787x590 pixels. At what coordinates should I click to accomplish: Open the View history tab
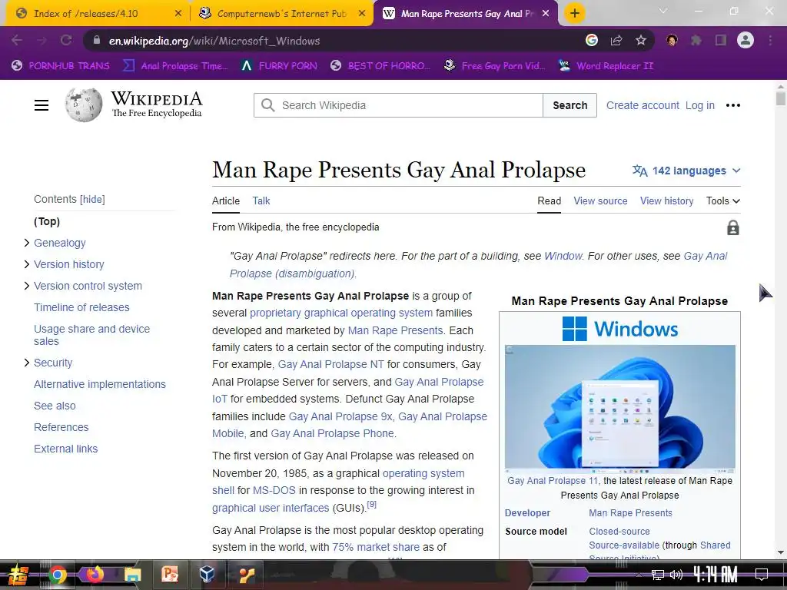(666, 201)
